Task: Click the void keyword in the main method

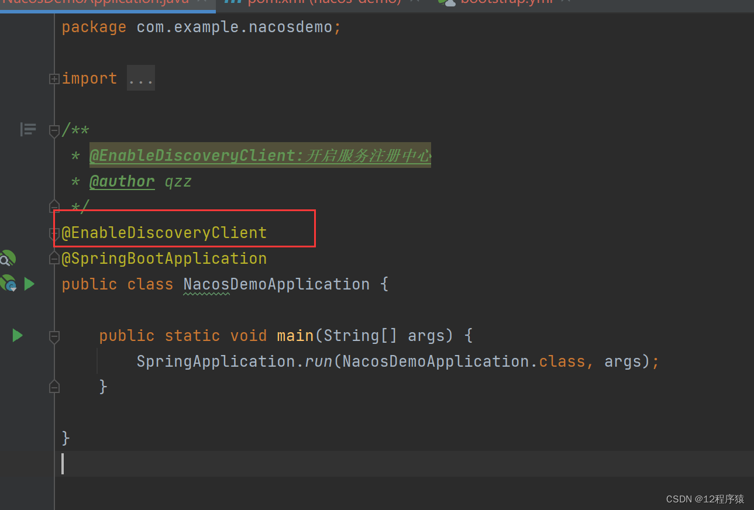Action: [x=249, y=336]
